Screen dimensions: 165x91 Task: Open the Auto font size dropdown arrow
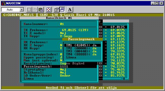[x=22, y=10]
